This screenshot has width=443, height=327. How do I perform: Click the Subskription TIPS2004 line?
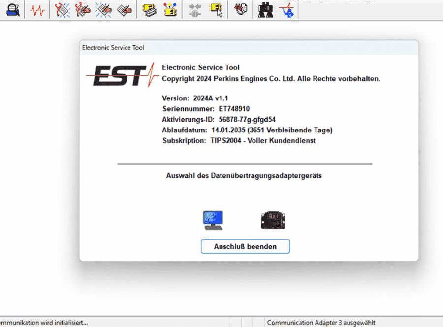[239, 141]
